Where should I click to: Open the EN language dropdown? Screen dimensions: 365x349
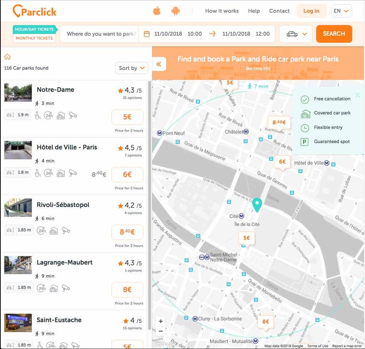[341, 11]
